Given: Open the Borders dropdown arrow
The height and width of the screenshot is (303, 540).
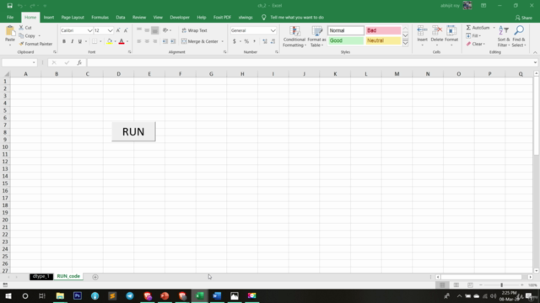Looking at the screenshot, I should (x=100, y=41).
